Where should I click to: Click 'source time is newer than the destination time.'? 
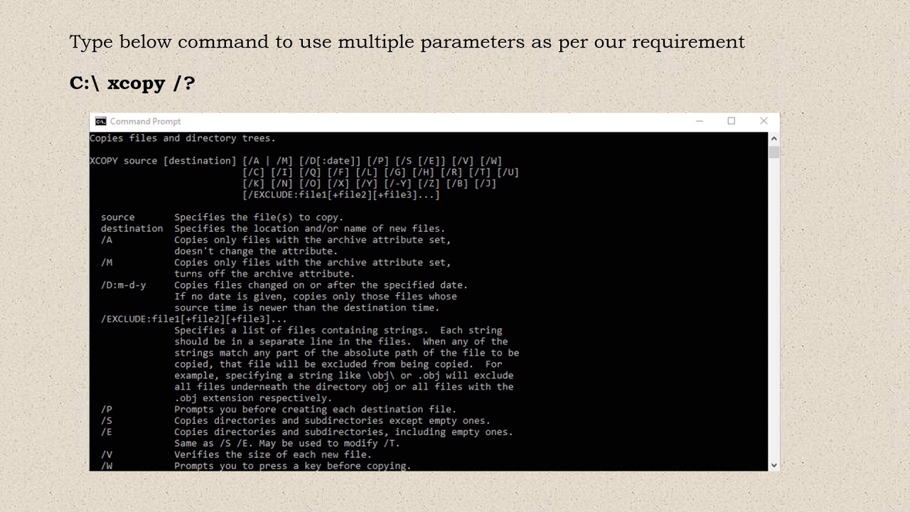(x=307, y=308)
